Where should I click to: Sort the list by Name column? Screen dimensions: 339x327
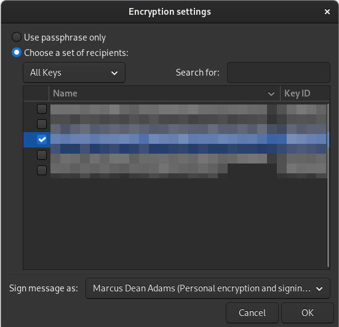pos(164,93)
